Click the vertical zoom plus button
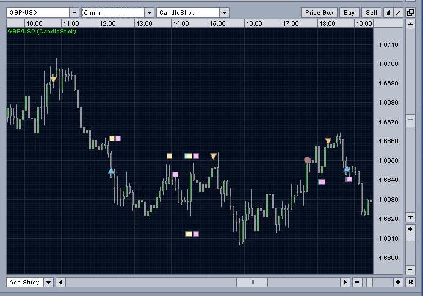Image resolution: width=423 pixels, height=296 pixels. [x=410, y=229]
